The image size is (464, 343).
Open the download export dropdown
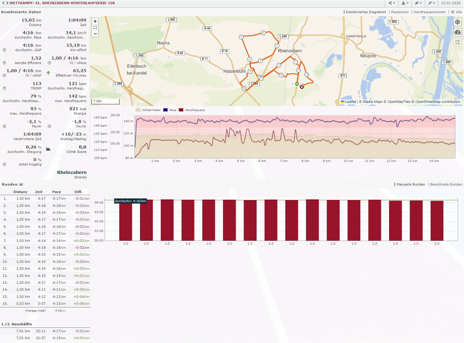tap(405, 3)
